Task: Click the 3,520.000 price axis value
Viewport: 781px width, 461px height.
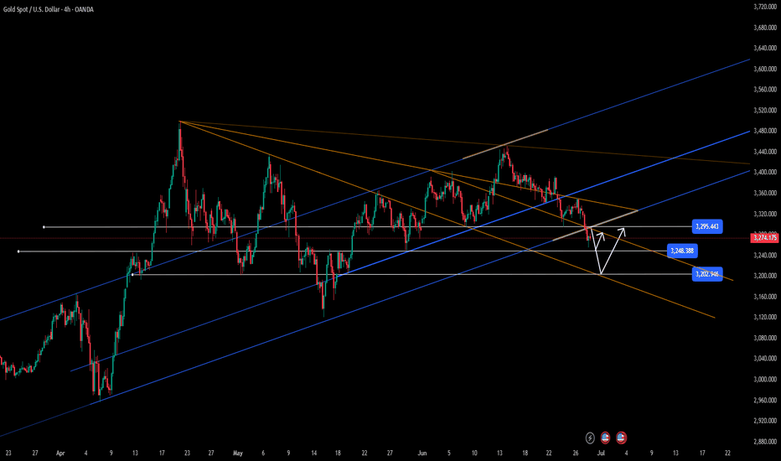Action: pyautogui.click(x=765, y=110)
